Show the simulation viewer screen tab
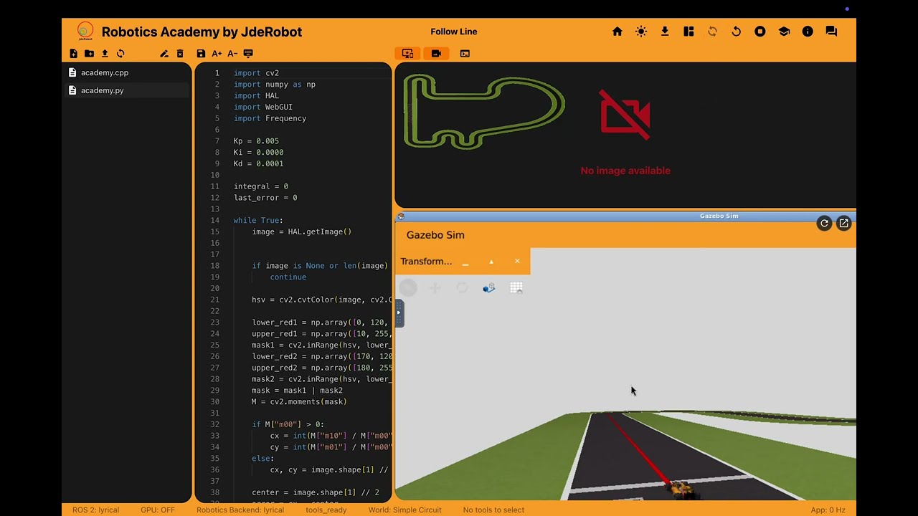The image size is (918, 516). point(407,54)
